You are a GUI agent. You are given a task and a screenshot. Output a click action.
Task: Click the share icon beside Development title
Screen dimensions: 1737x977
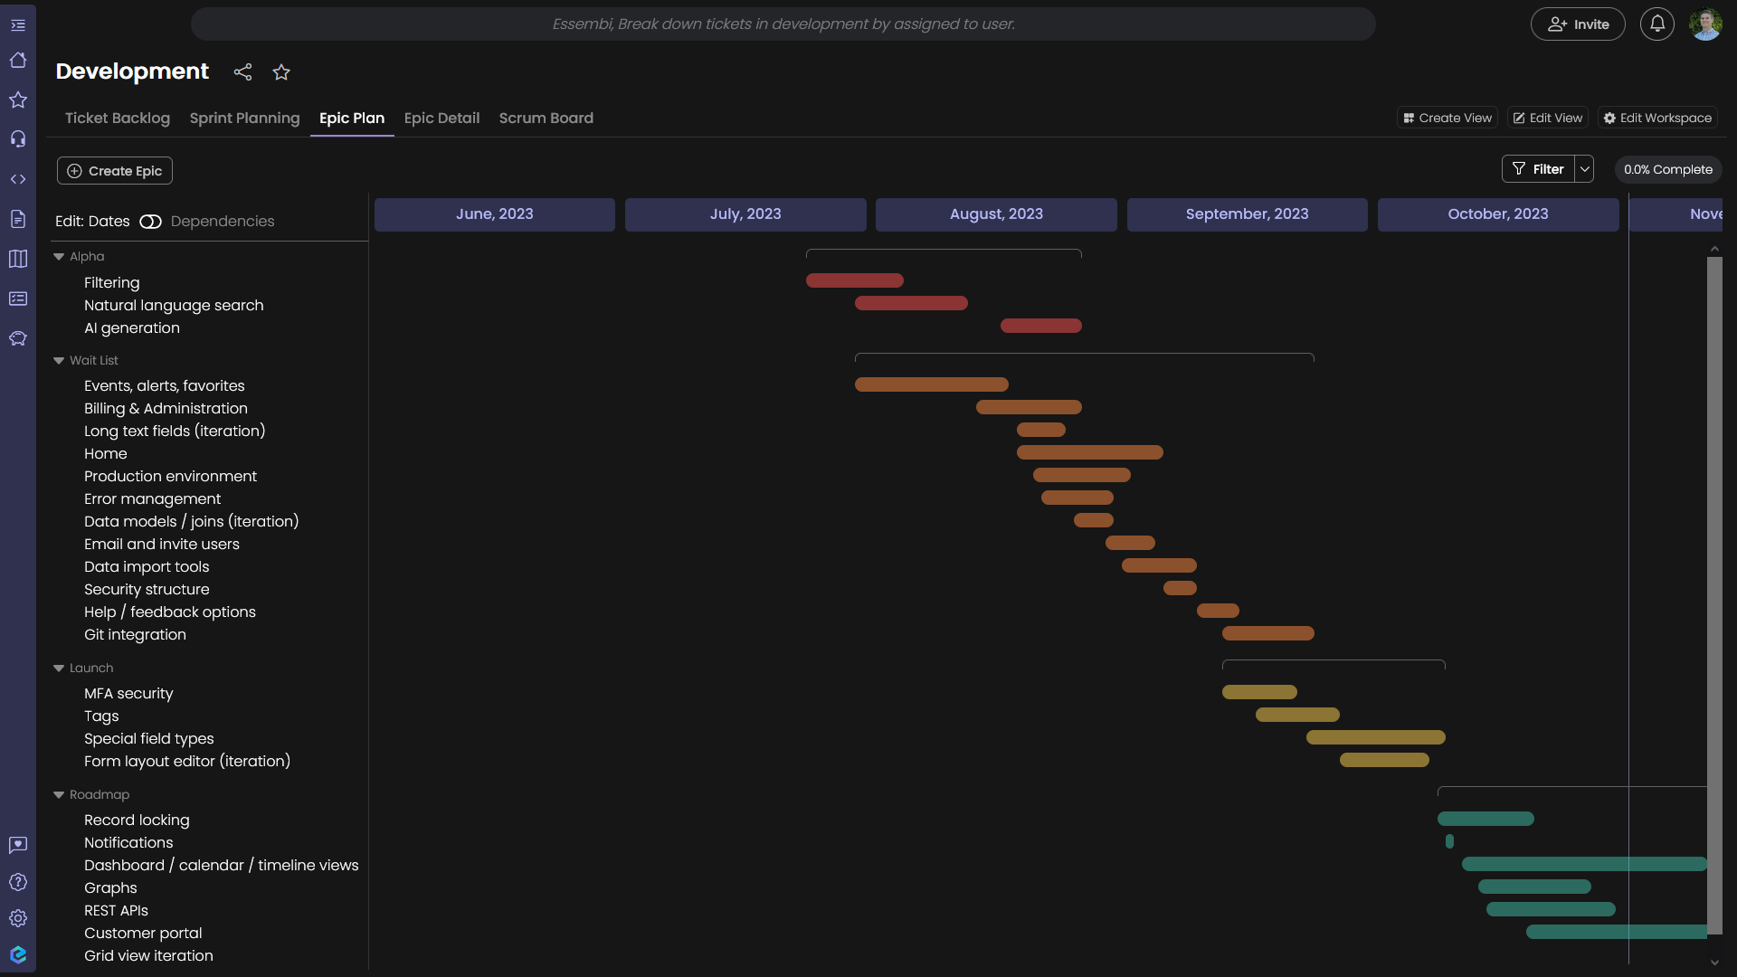coord(242,72)
